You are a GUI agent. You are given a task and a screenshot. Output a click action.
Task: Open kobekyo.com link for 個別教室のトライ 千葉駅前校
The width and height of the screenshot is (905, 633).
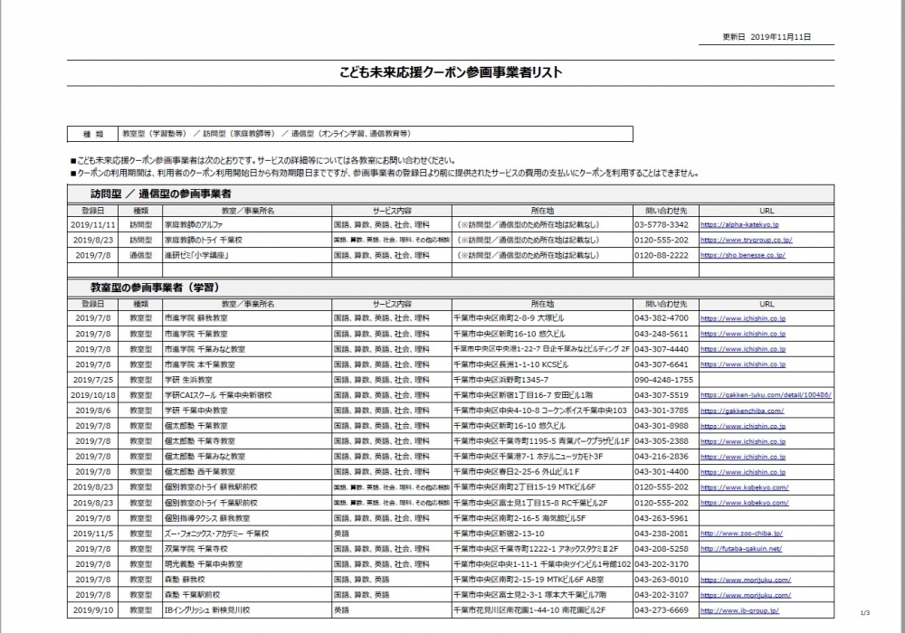tap(745, 503)
